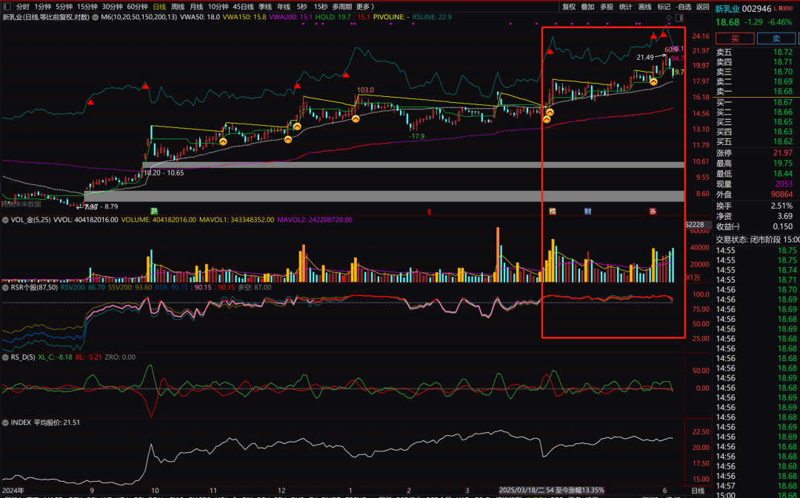Remove from watchlist via -自选

(x=683, y=7)
